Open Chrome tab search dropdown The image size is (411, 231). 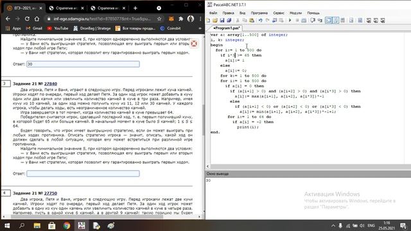click(159, 8)
